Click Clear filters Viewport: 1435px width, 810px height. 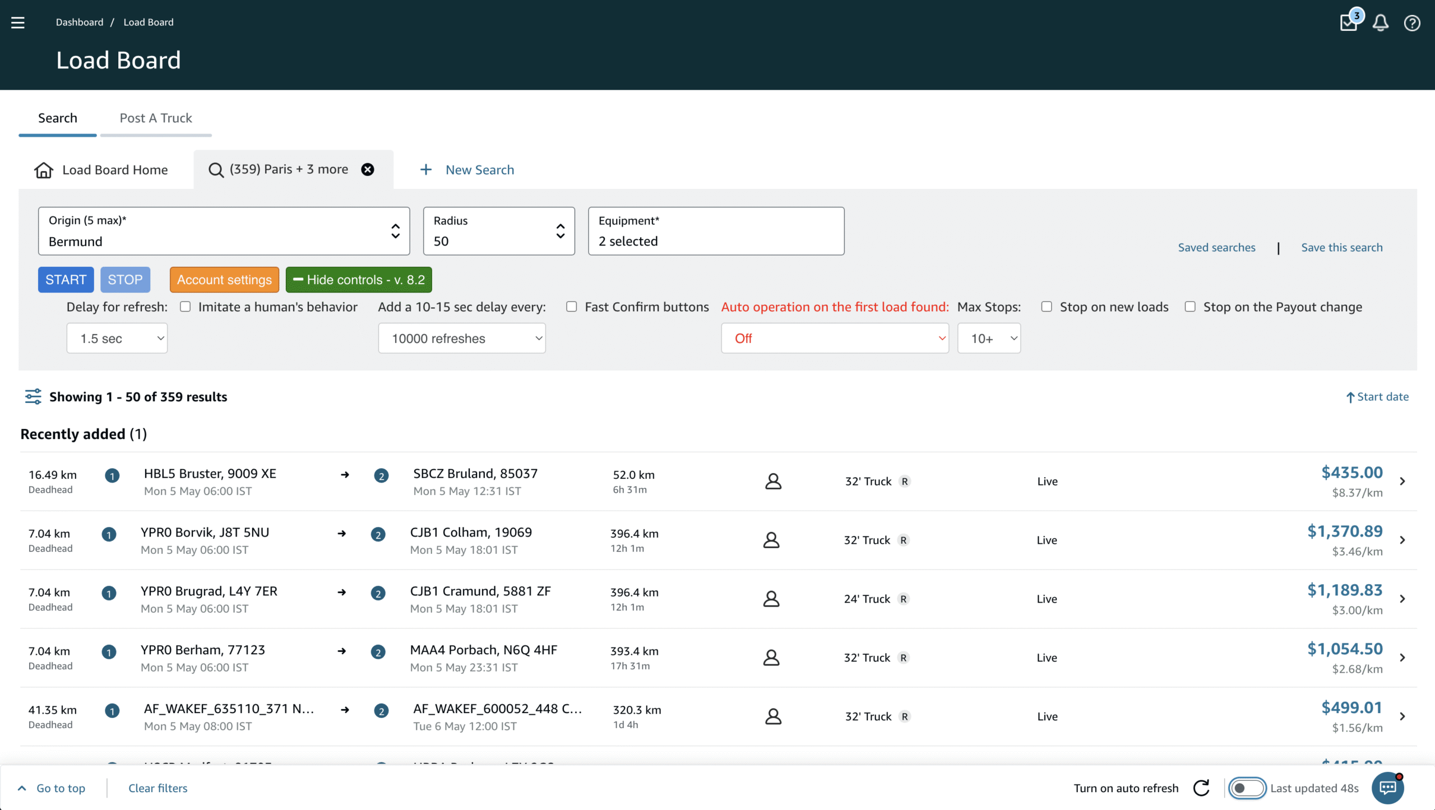(158, 788)
